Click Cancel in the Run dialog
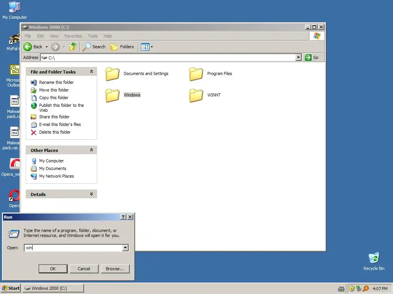 (84, 269)
